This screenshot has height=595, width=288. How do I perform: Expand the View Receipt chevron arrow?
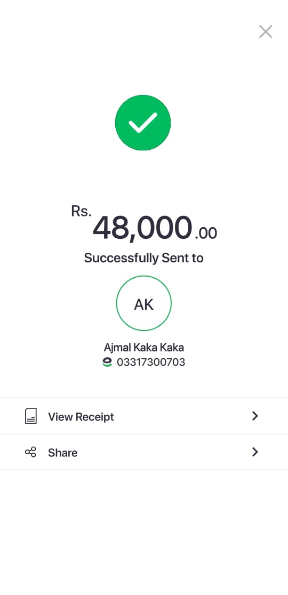(x=255, y=416)
